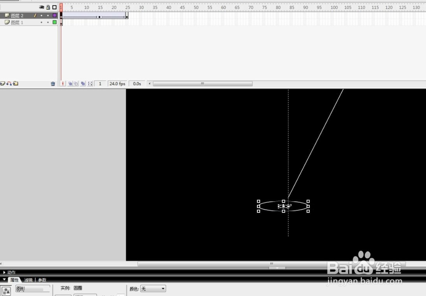
Task: Enable onion skin outlines
Action: click(76, 84)
